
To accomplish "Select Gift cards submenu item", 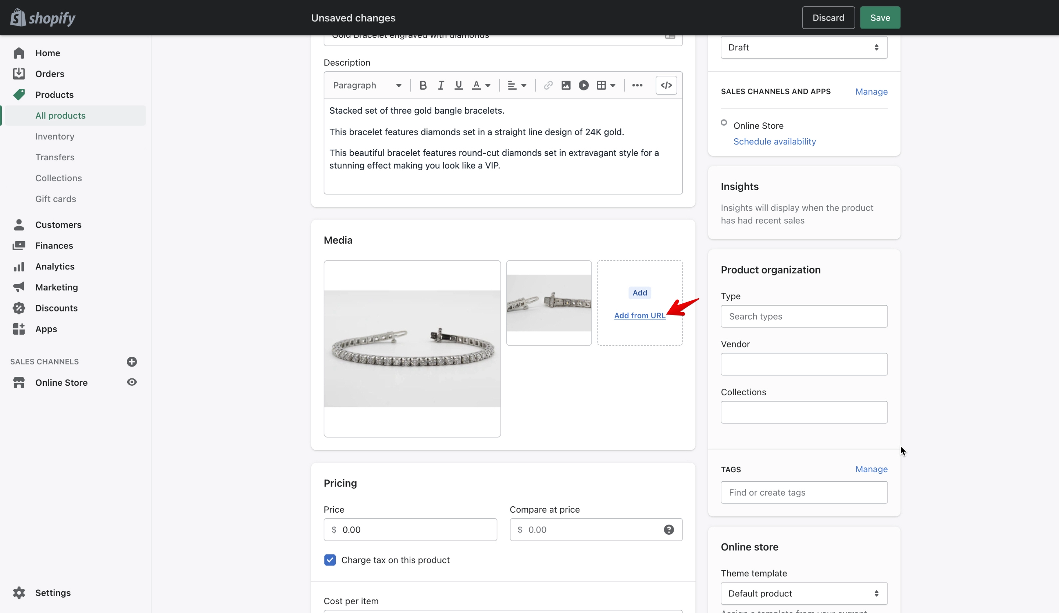I will 56,199.
